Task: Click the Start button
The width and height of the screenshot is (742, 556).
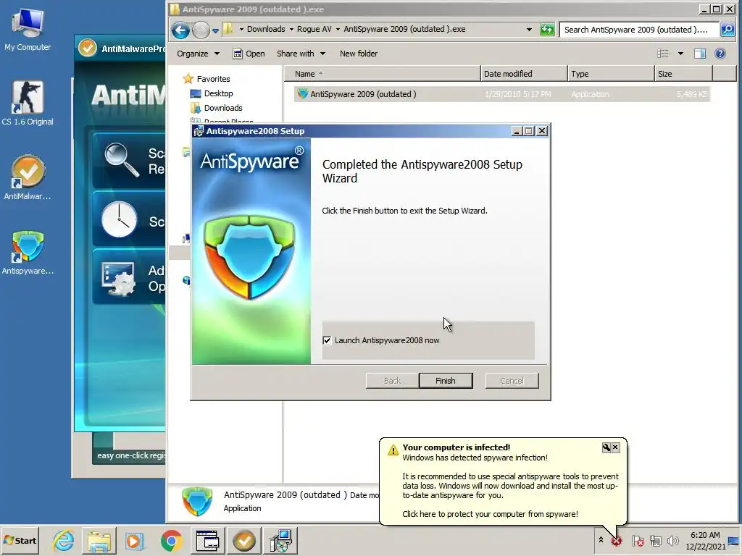Action: click(x=20, y=540)
